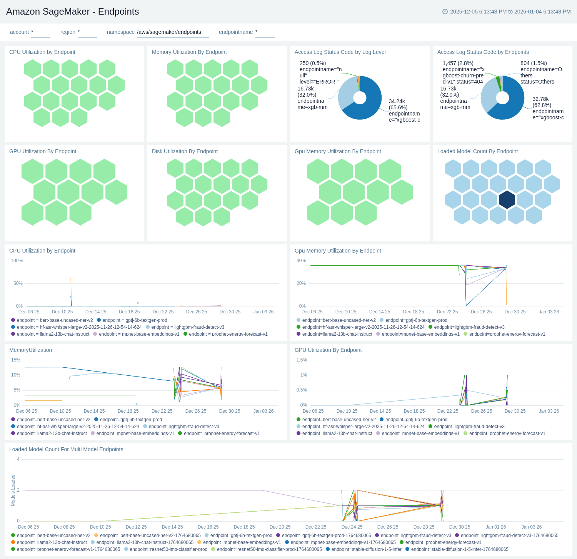Click the namespace field showing /aws/sagemaker/endpoints
Screen dimensions: 577x559
click(x=172, y=32)
